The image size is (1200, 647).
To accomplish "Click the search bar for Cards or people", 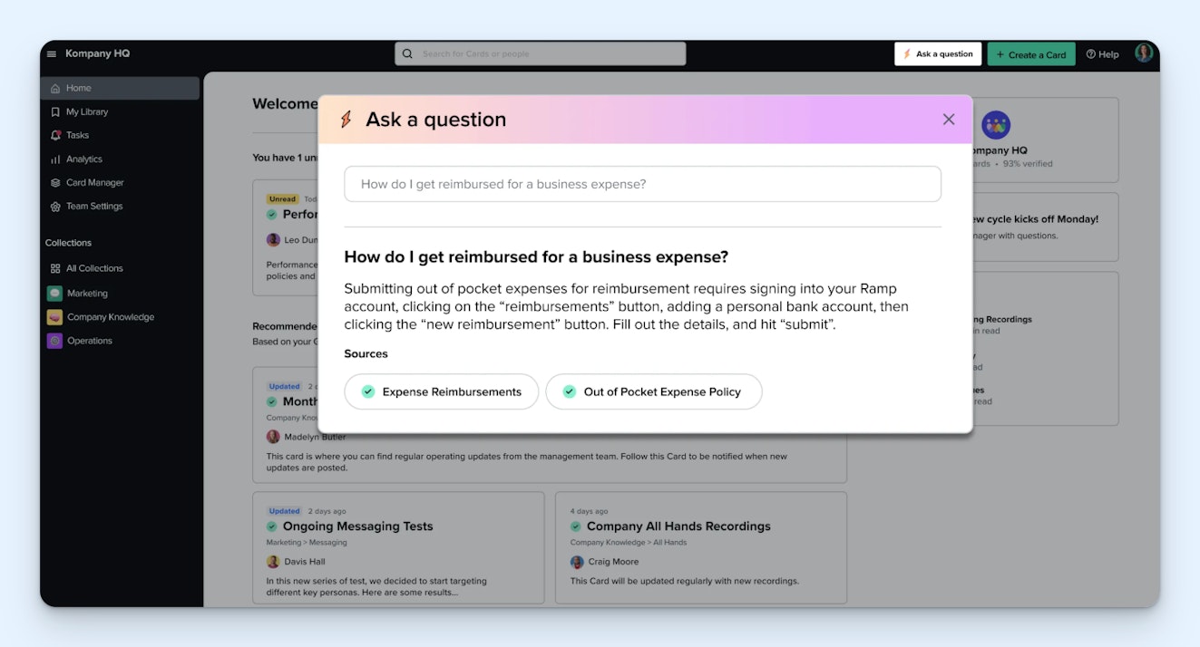I will coord(541,54).
